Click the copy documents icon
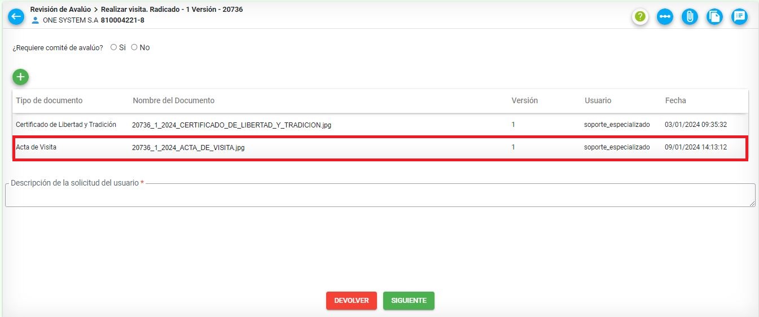The image size is (759, 317). (714, 17)
